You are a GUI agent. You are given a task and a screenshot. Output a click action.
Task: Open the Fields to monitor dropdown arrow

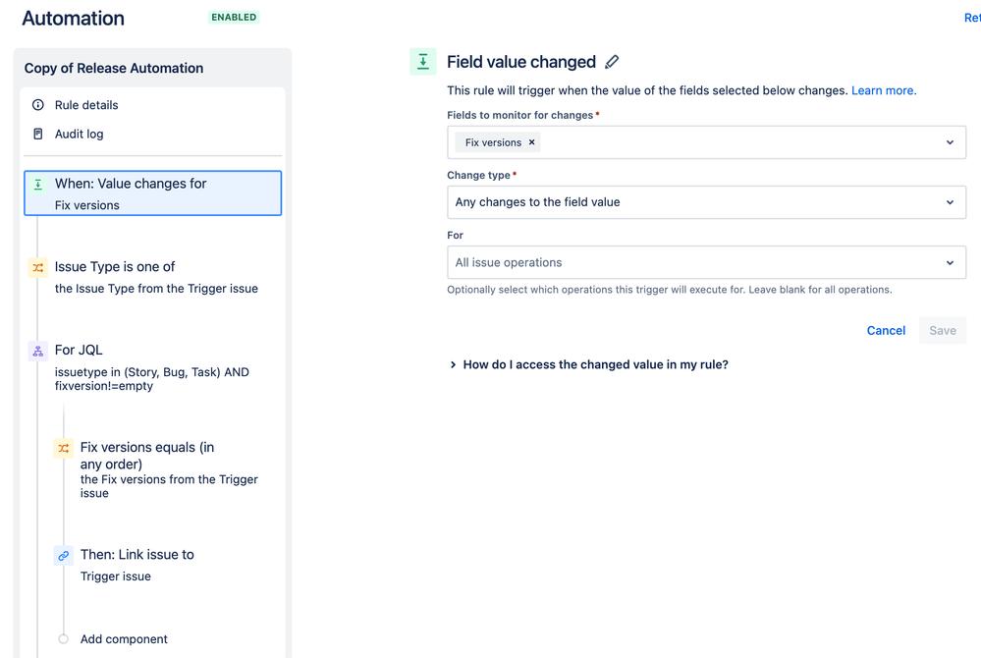tap(950, 142)
